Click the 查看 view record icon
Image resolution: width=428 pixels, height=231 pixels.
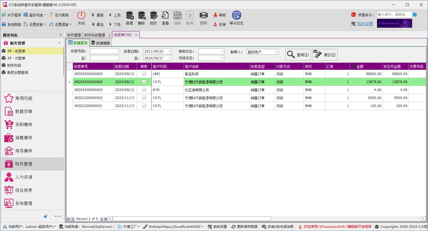pyautogui.click(x=165, y=15)
